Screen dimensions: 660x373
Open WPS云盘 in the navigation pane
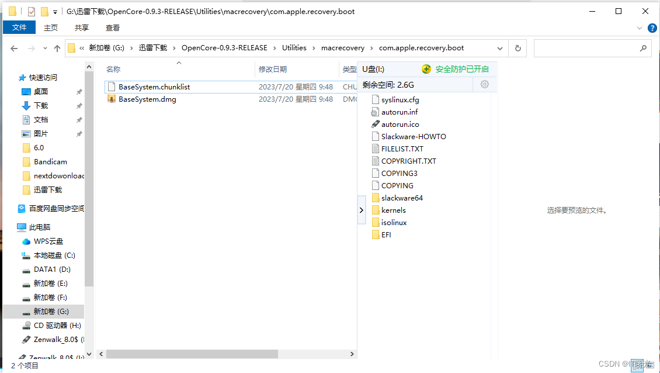[x=48, y=241]
